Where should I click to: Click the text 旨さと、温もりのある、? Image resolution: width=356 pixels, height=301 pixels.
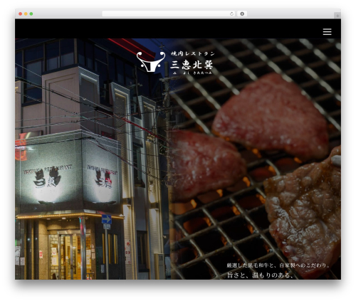[261, 275]
